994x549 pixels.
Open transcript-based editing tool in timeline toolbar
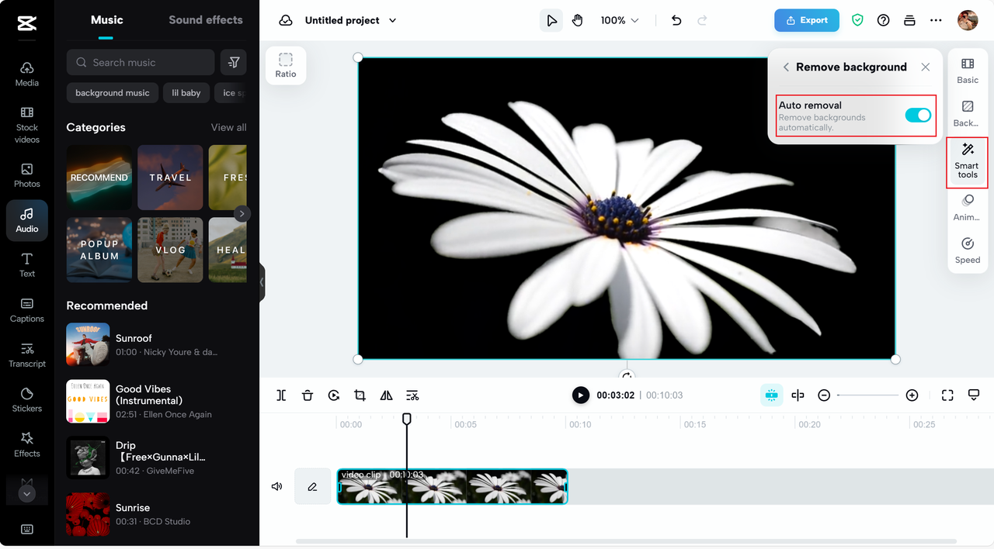click(412, 395)
